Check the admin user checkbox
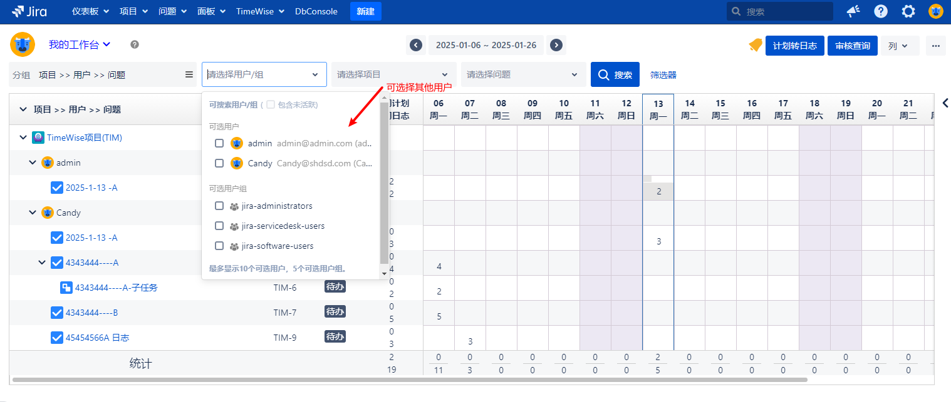 pos(219,143)
